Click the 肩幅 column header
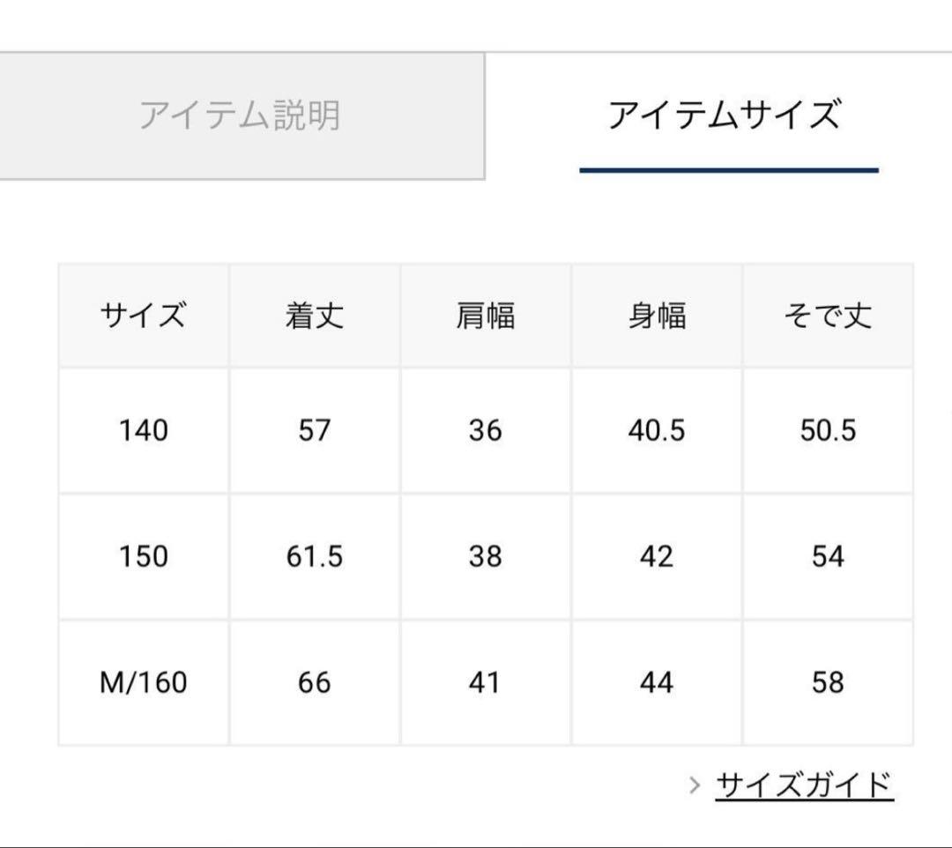952x848 pixels. point(487,316)
